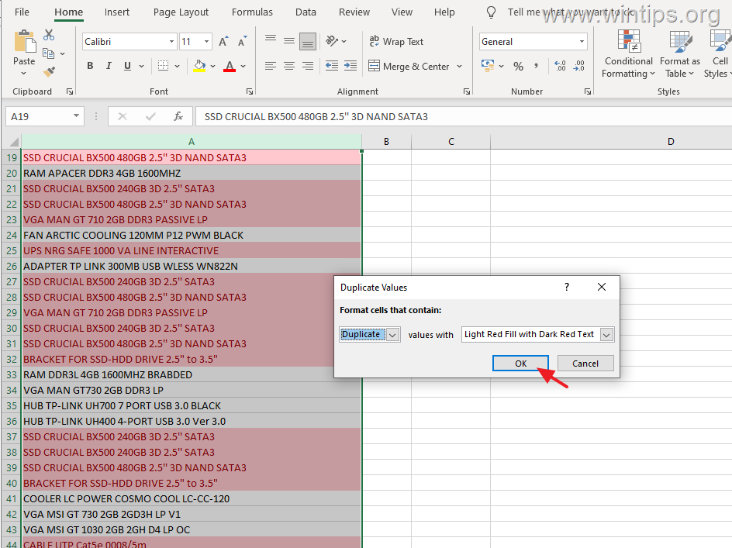The width and height of the screenshot is (732, 548).
Task: Open the font size 11 dropdown
Action: pos(206,42)
